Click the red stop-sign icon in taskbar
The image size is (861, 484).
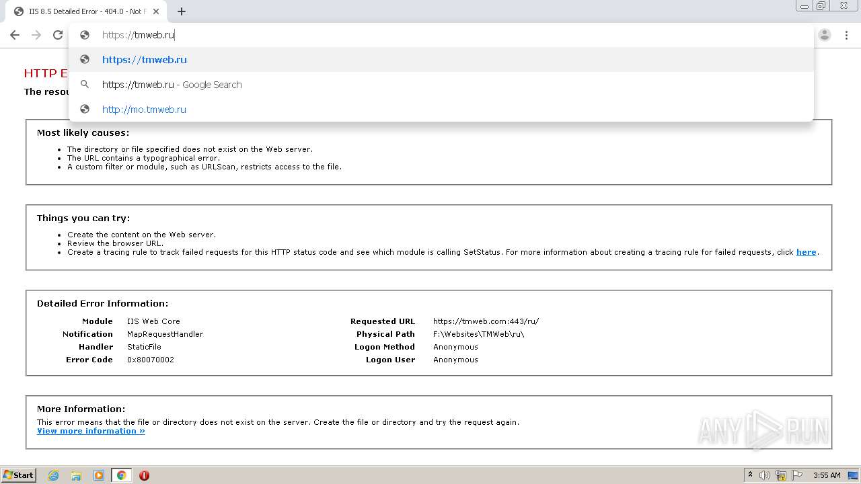(x=144, y=475)
